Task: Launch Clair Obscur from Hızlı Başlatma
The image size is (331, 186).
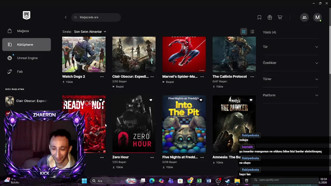Action: point(26,101)
